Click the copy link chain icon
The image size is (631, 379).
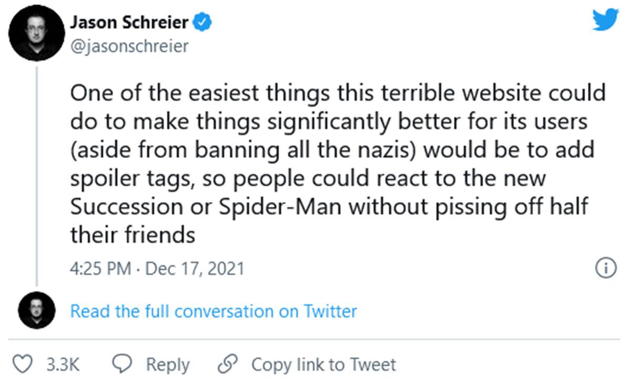click(227, 363)
